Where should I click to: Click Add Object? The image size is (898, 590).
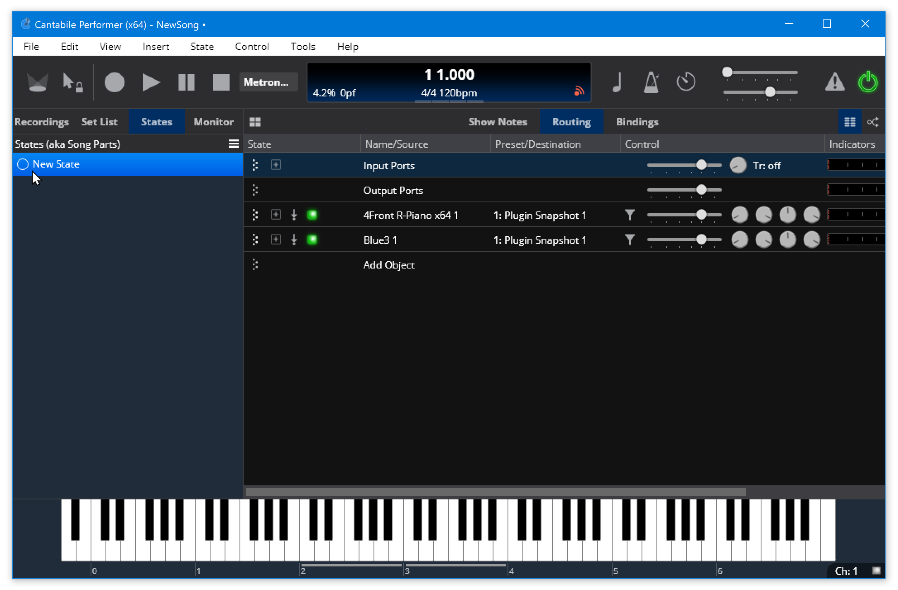(x=389, y=265)
